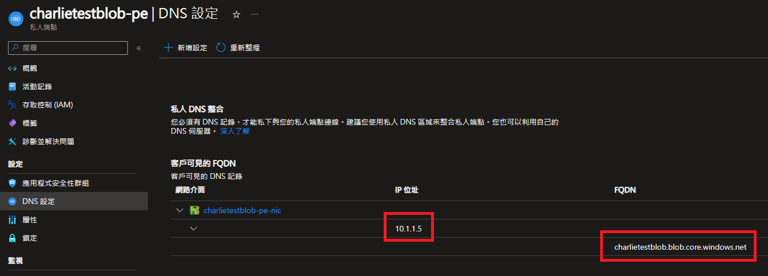
Task: Click the DNS private endpoint header icon
Action: click(x=15, y=19)
